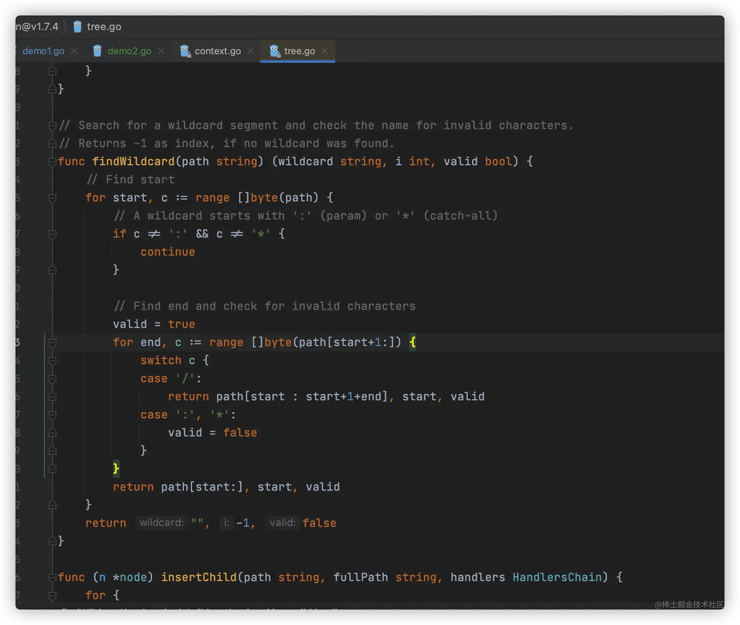The width and height of the screenshot is (740, 625).
Task: Collapse the insertChild function fold marker
Action: 53,578
